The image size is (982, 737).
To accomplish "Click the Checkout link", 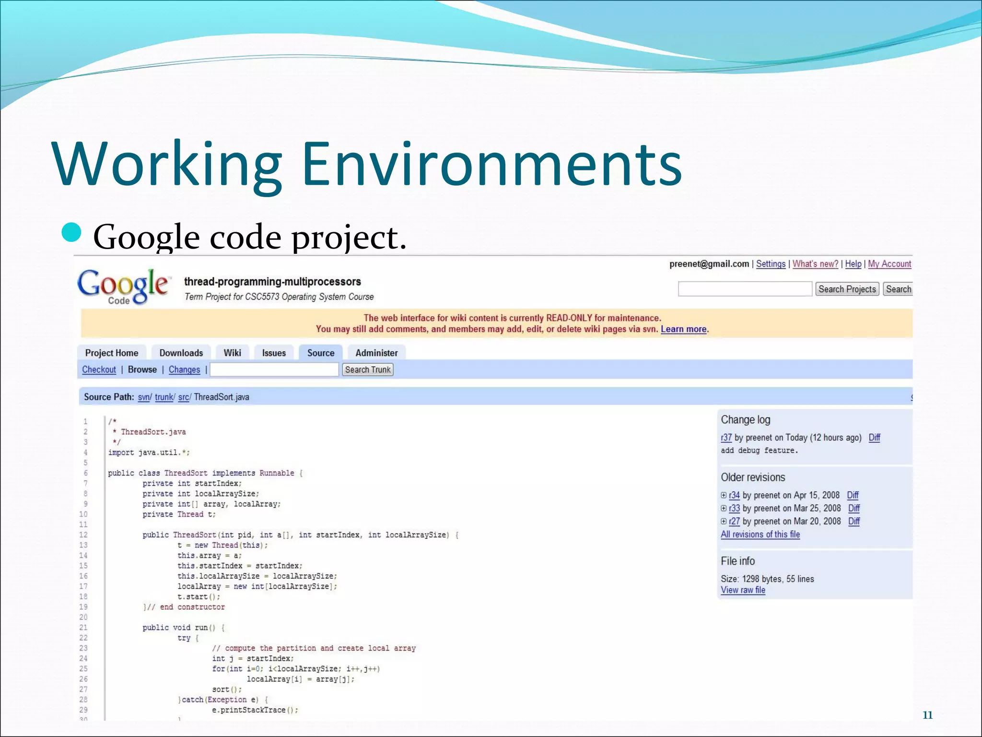I will [x=99, y=369].
